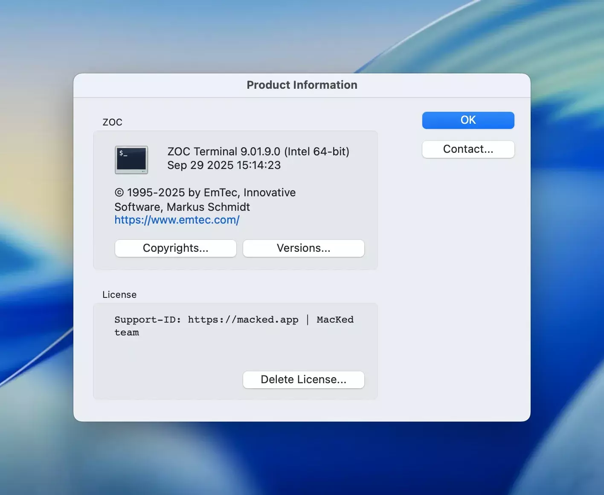Click the ZOC section heading
This screenshot has height=495, width=604.
tap(113, 122)
